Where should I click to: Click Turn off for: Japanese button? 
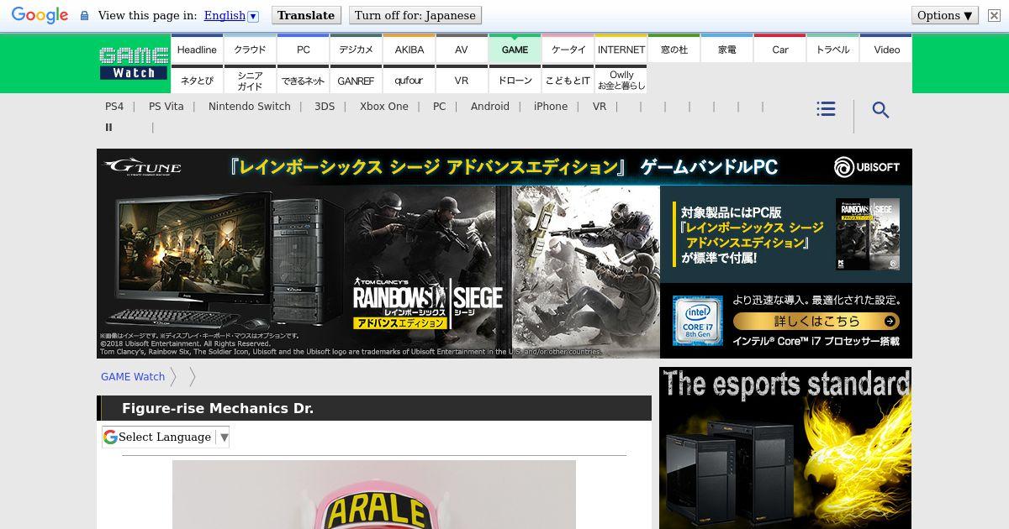[415, 15]
